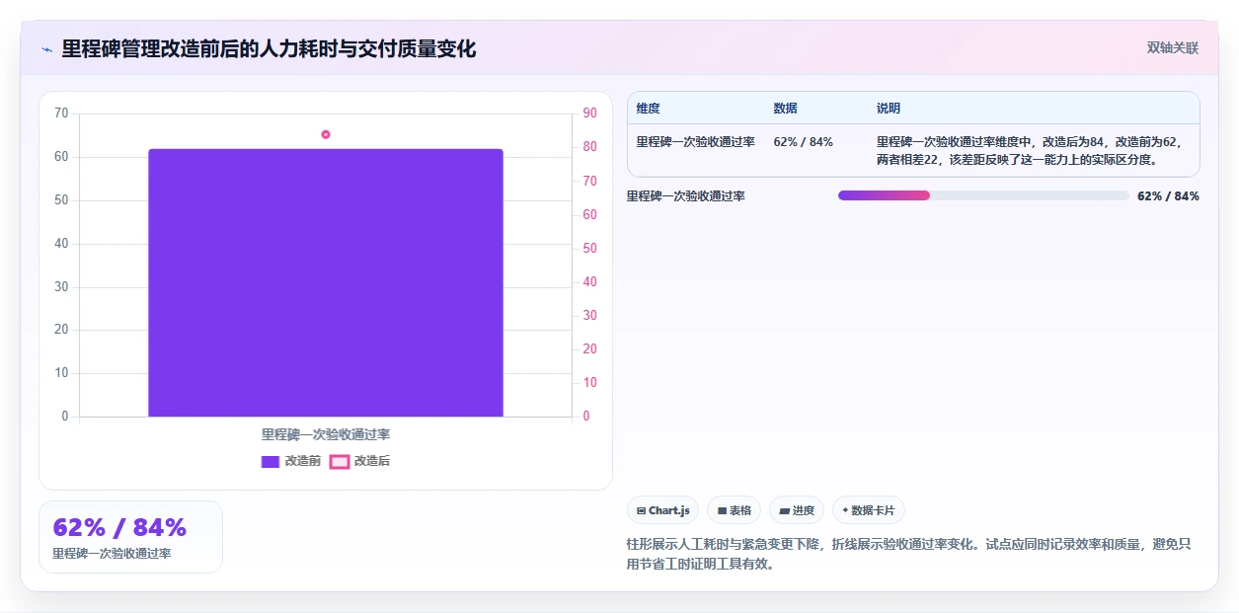1239x613 pixels.
Task: Click the 里程碑一次验收通过率 label under data card value
Action: coord(112,554)
